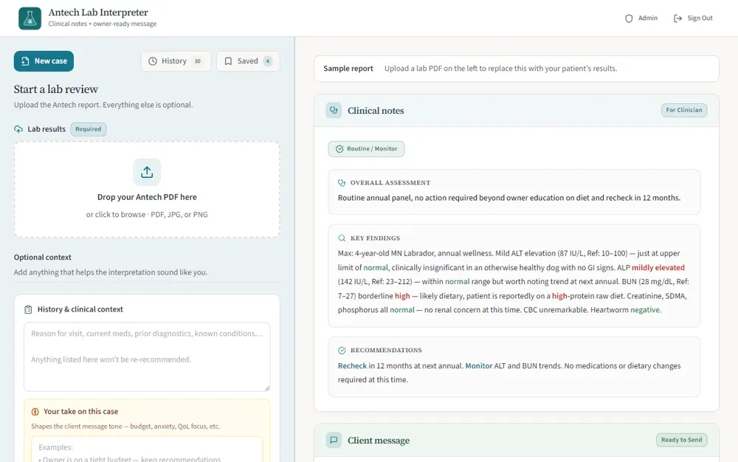Click the Sign Out link
Viewport: 738px width, 462px height.
point(693,18)
